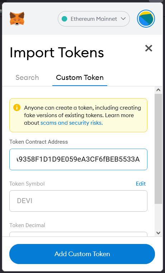Click Edit next to Token Symbol
This screenshot has height=273, width=165.
(141, 183)
